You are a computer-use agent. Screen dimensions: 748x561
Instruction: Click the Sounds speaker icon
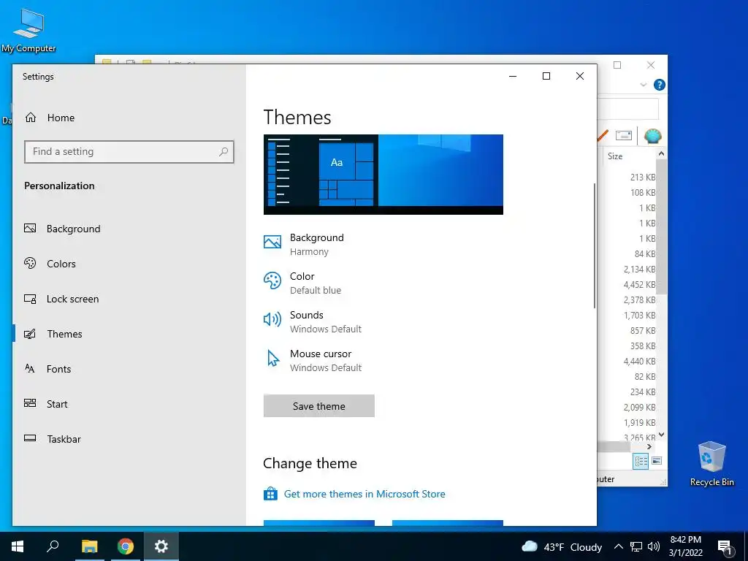272,319
